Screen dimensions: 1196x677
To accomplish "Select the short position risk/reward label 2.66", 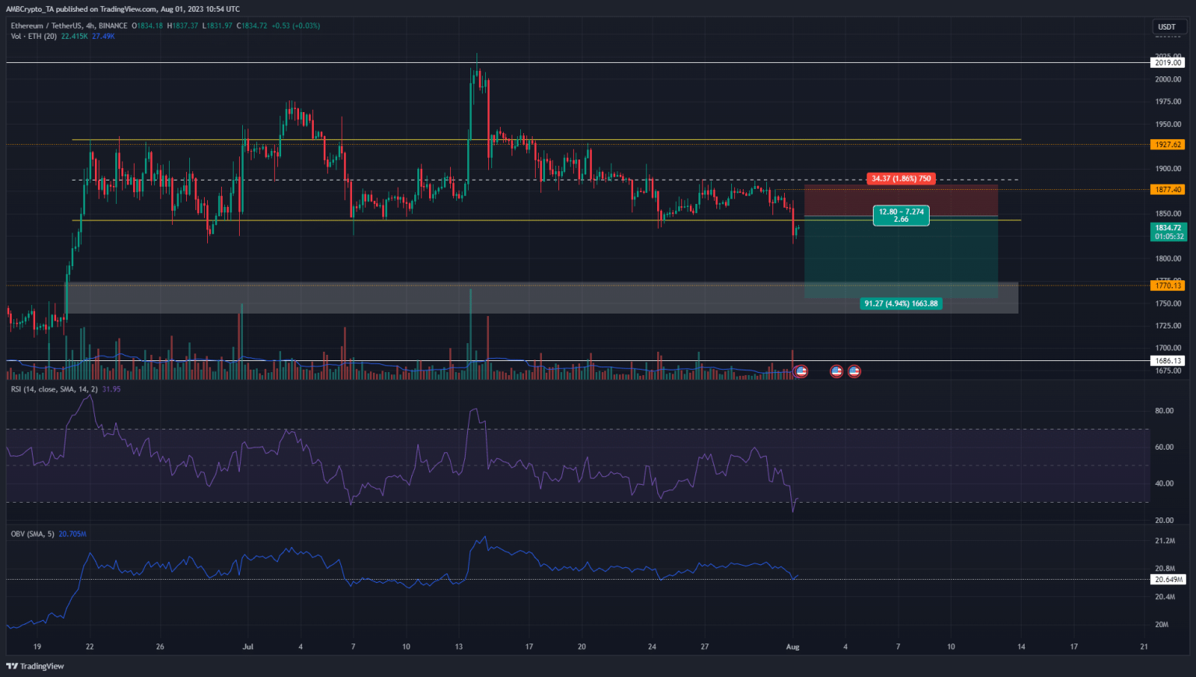I will click(x=901, y=216).
